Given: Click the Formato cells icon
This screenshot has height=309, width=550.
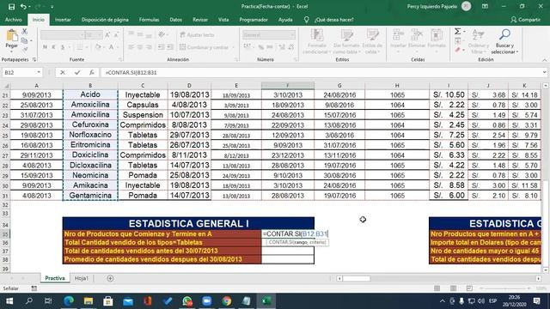Looking at the screenshot, I should [437, 35].
